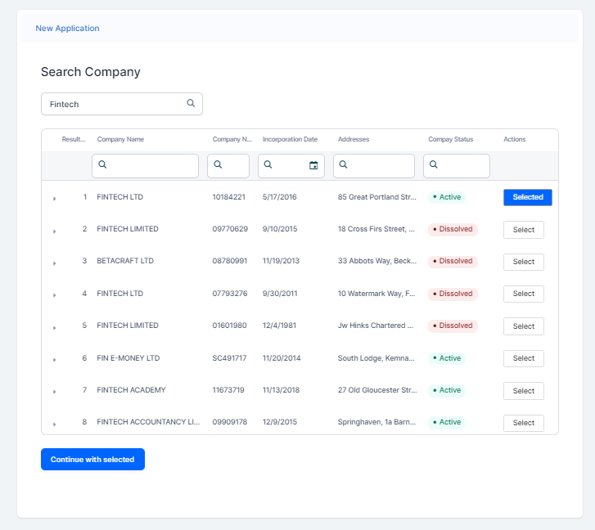Click the Addresses filter search icon
The width and height of the screenshot is (595, 530).
pyautogui.click(x=344, y=165)
